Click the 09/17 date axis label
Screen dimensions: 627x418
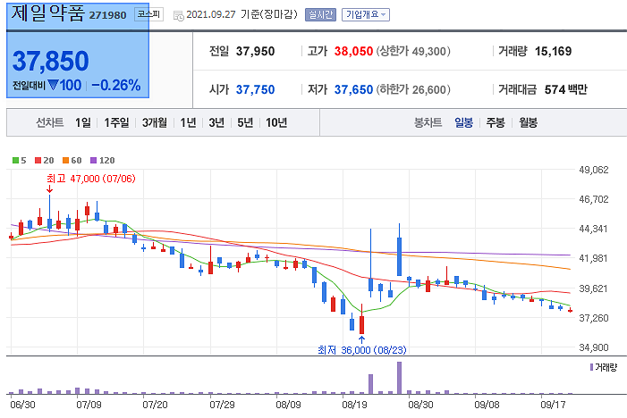click(x=553, y=405)
